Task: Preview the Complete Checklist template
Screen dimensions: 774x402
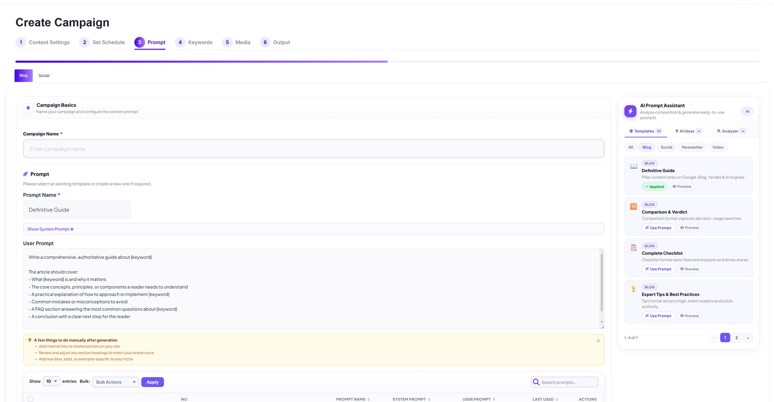Action: pos(689,269)
